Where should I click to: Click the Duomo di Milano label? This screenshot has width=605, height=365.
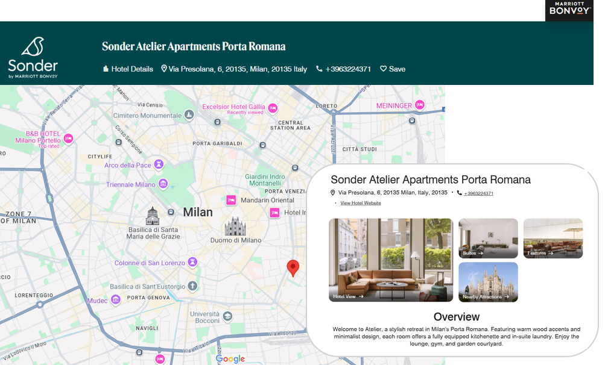click(236, 240)
